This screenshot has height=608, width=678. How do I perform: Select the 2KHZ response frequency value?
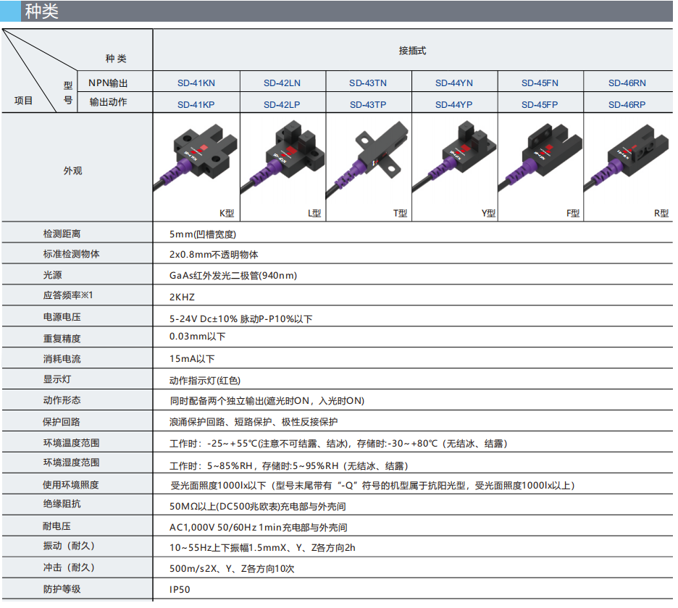click(x=182, y=297)
